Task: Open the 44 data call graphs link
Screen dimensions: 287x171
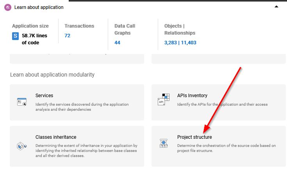Action: (x=117, y=43)
